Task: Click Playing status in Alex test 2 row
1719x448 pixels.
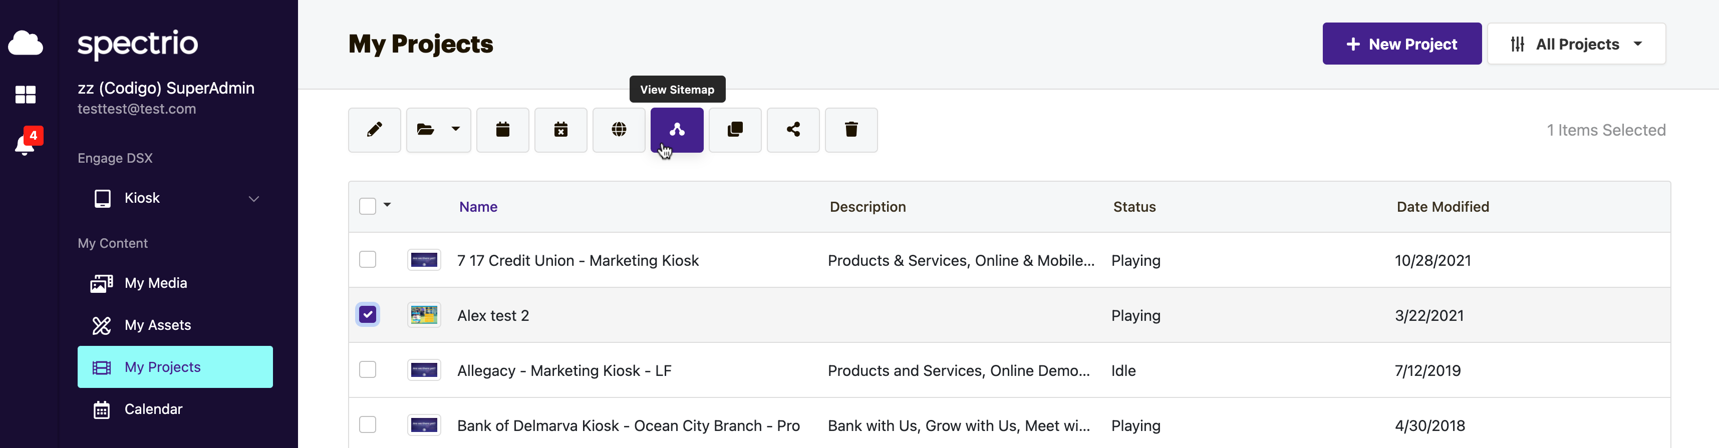Action: (1136, 316)
